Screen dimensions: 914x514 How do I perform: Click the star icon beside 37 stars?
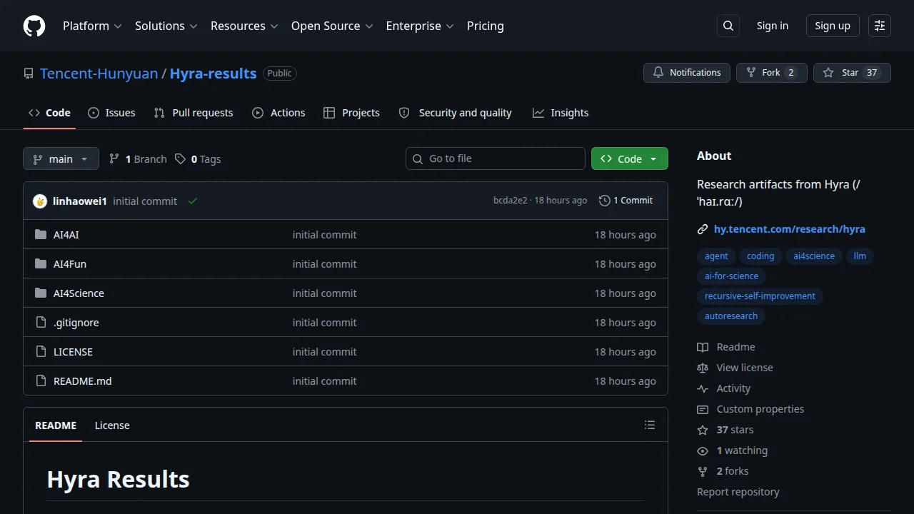703,430
